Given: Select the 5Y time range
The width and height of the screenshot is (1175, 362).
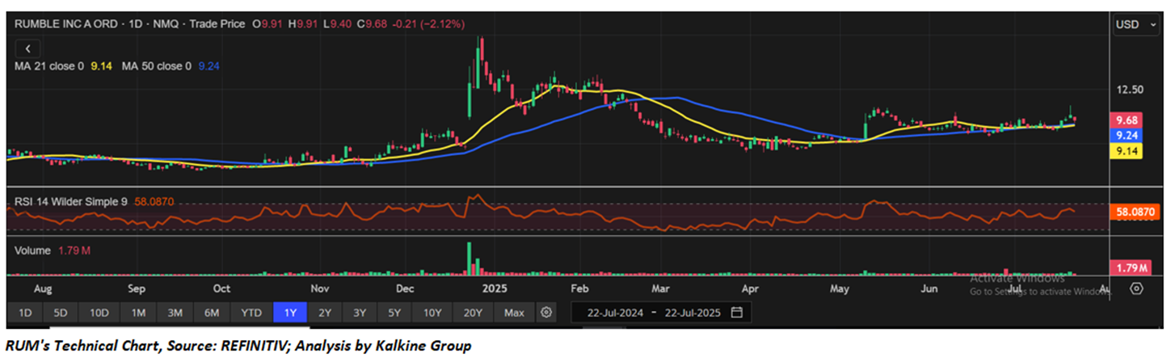Looking at the screenshot, I should pyautogui.click(x=394, y=313).
